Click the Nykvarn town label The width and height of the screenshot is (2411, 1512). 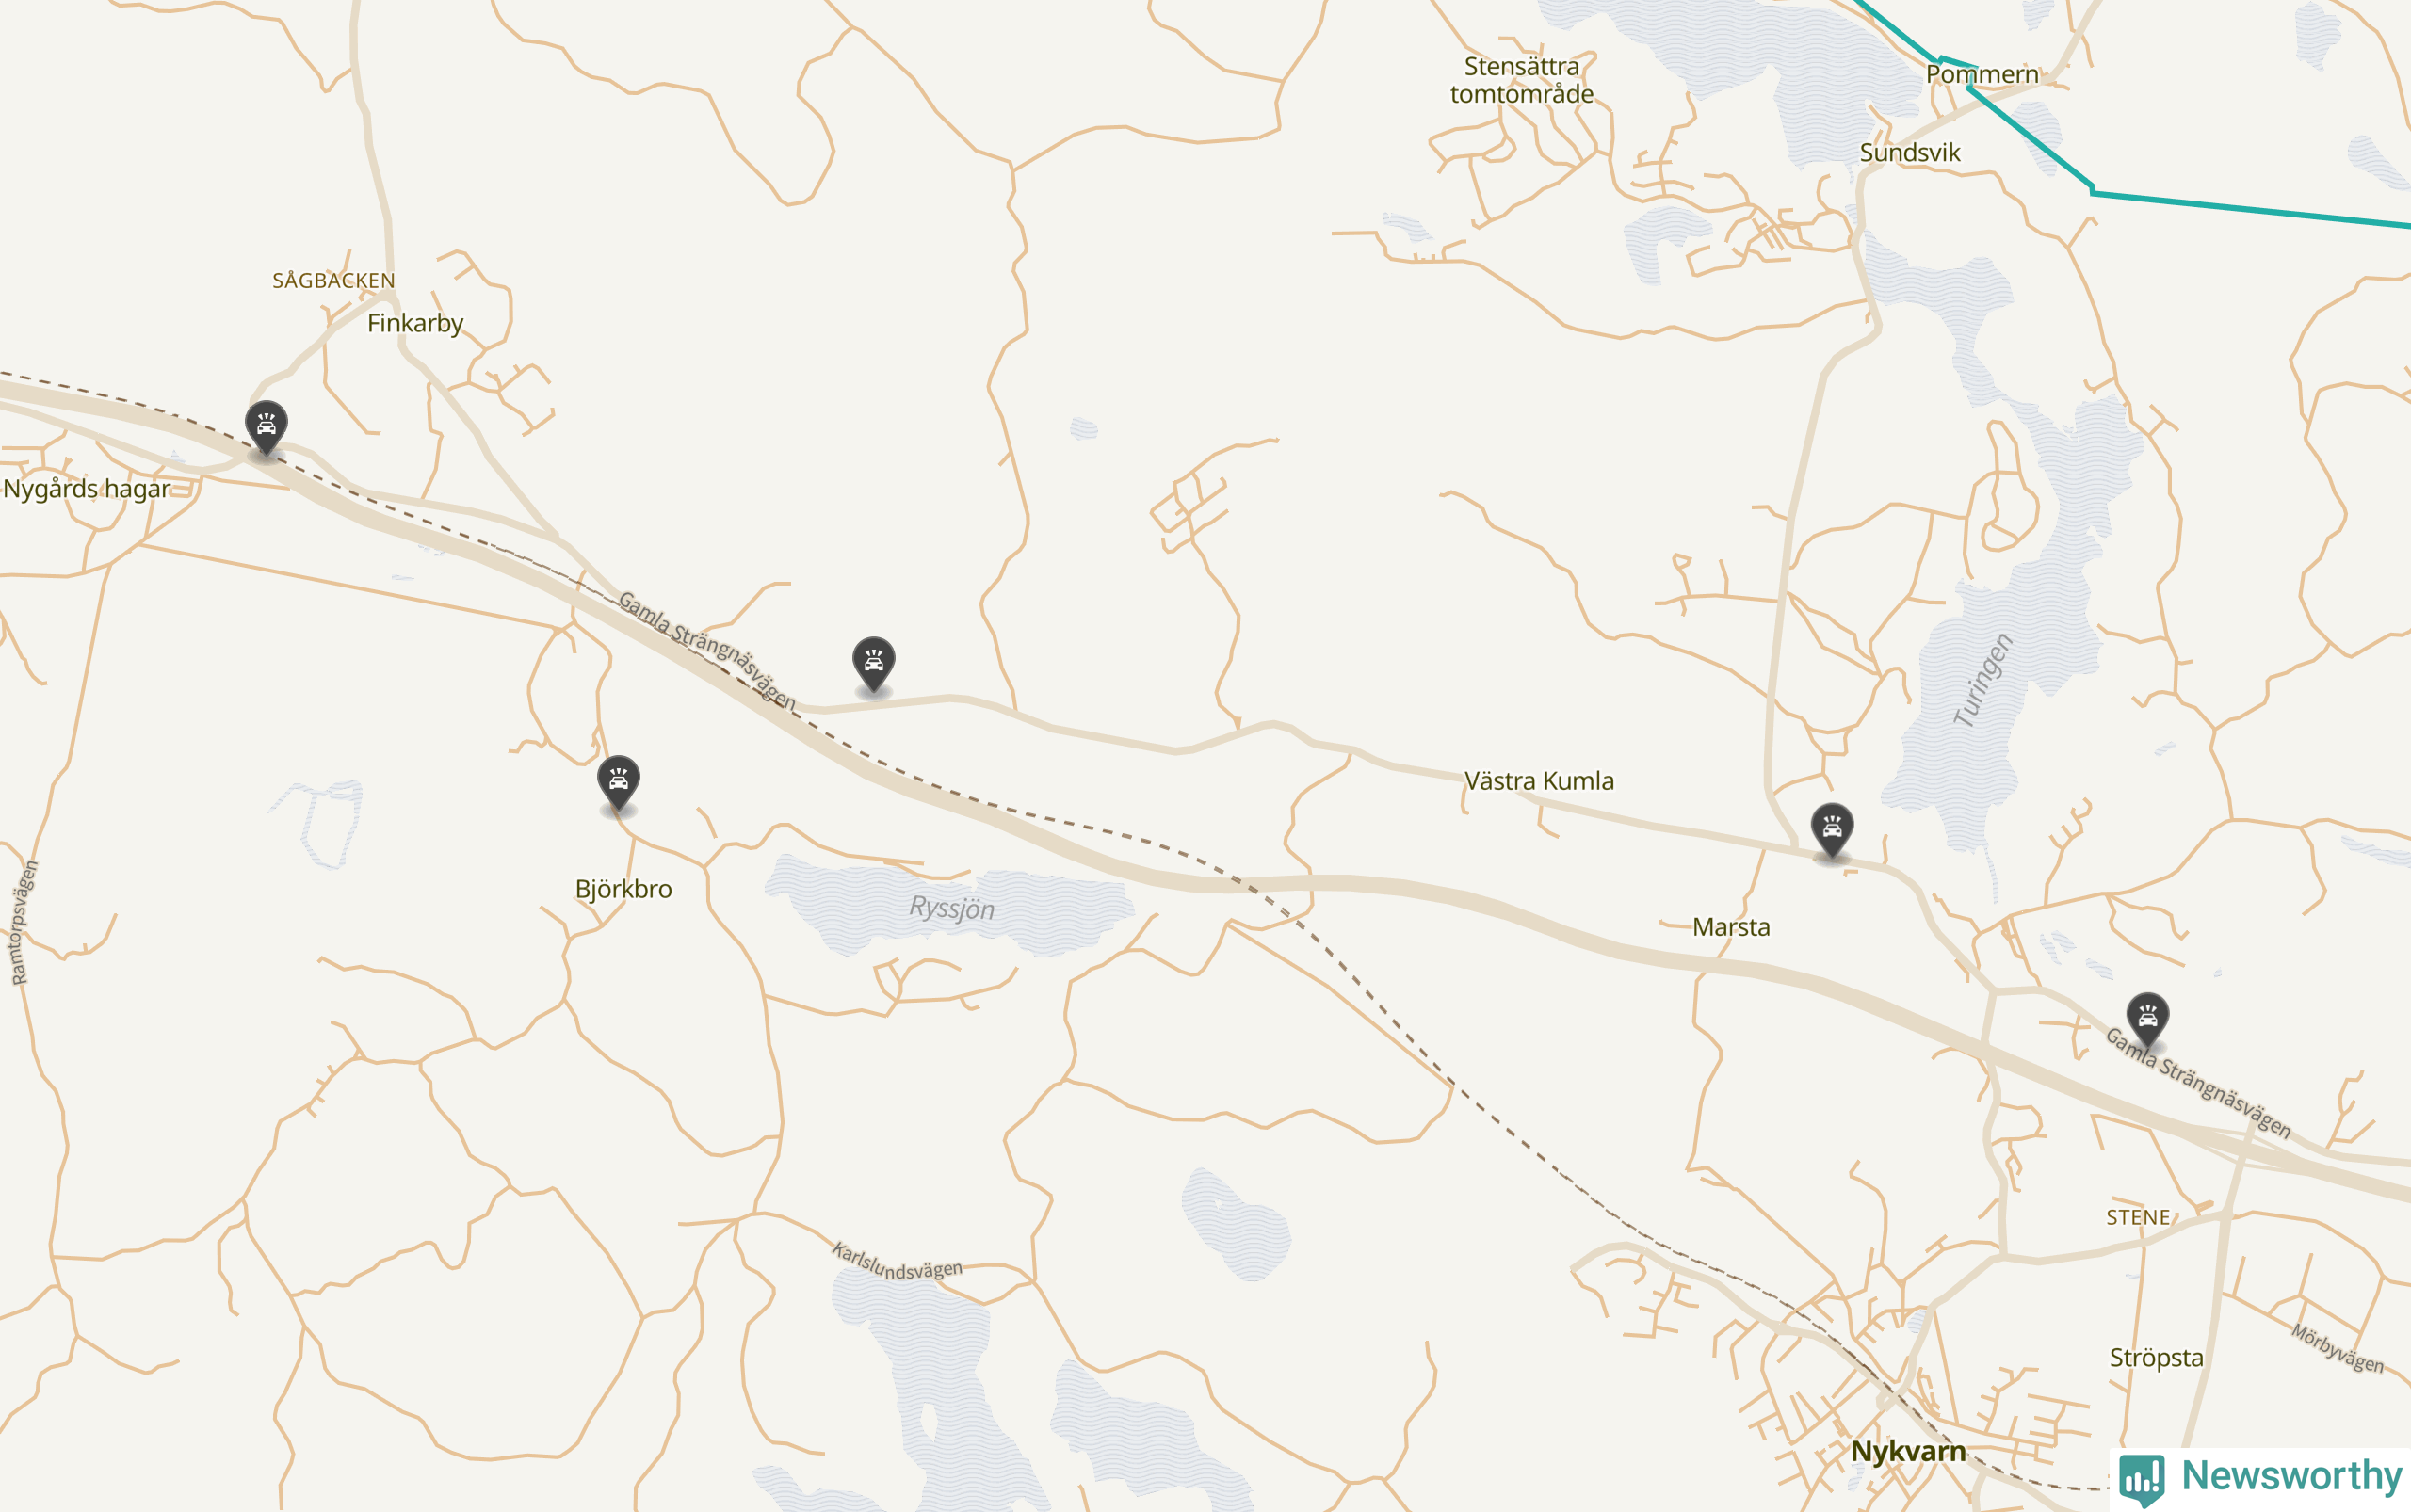pos(1908,1451)
